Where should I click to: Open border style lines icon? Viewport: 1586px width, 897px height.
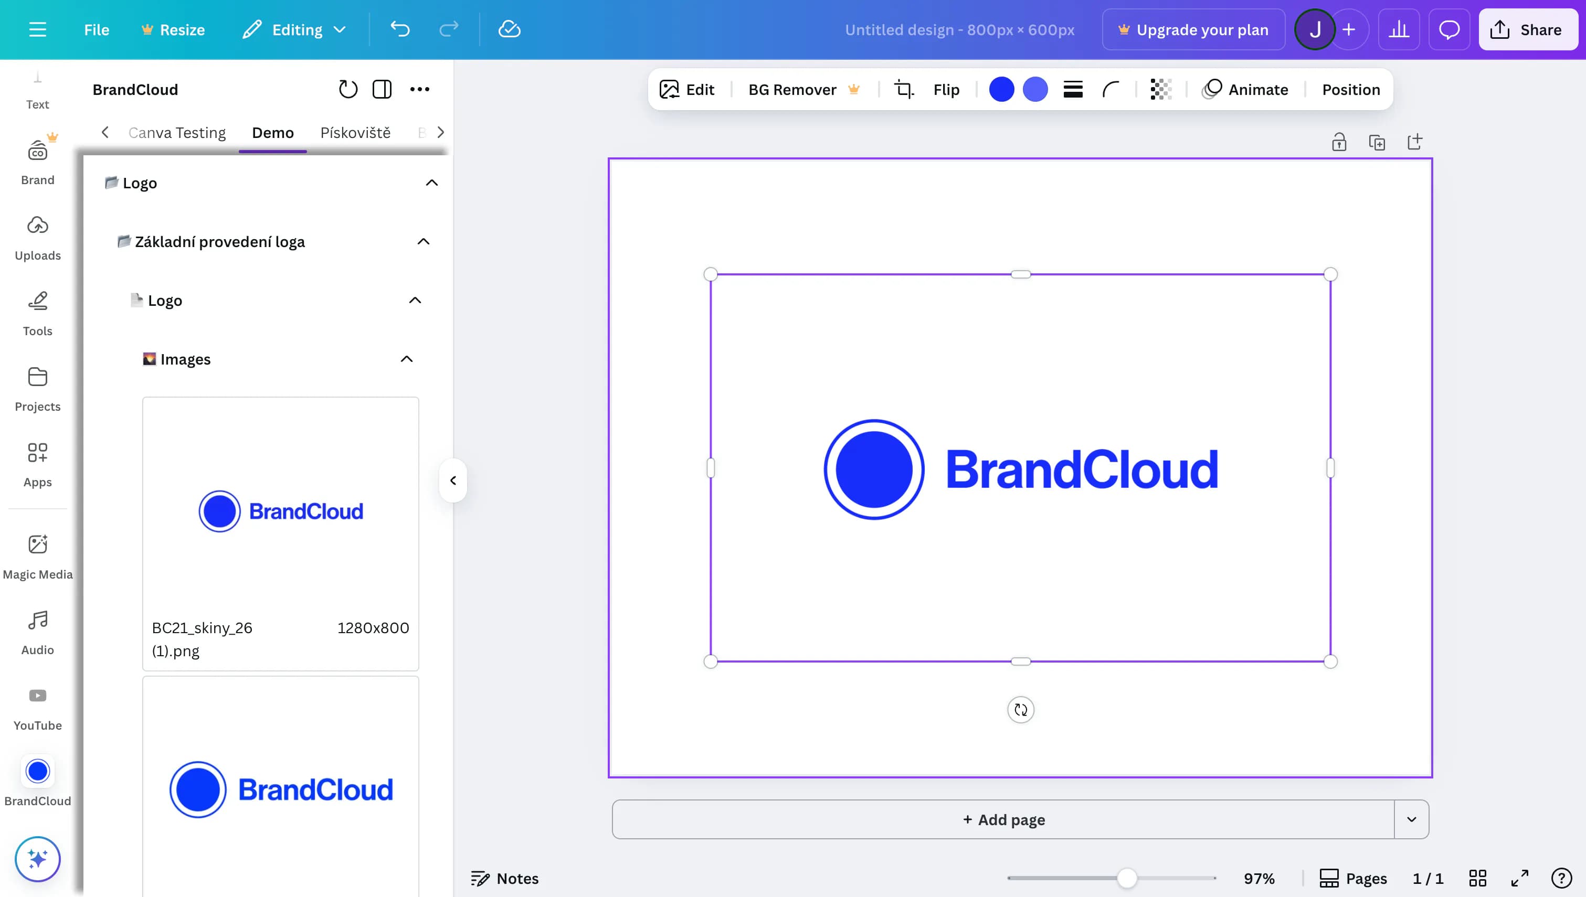coord(1073,90)
